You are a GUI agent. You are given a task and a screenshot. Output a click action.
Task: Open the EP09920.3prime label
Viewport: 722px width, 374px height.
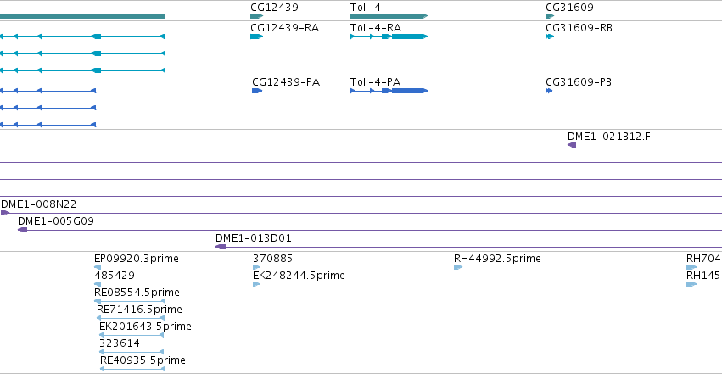pyautogui.click(x=137, y=259)
